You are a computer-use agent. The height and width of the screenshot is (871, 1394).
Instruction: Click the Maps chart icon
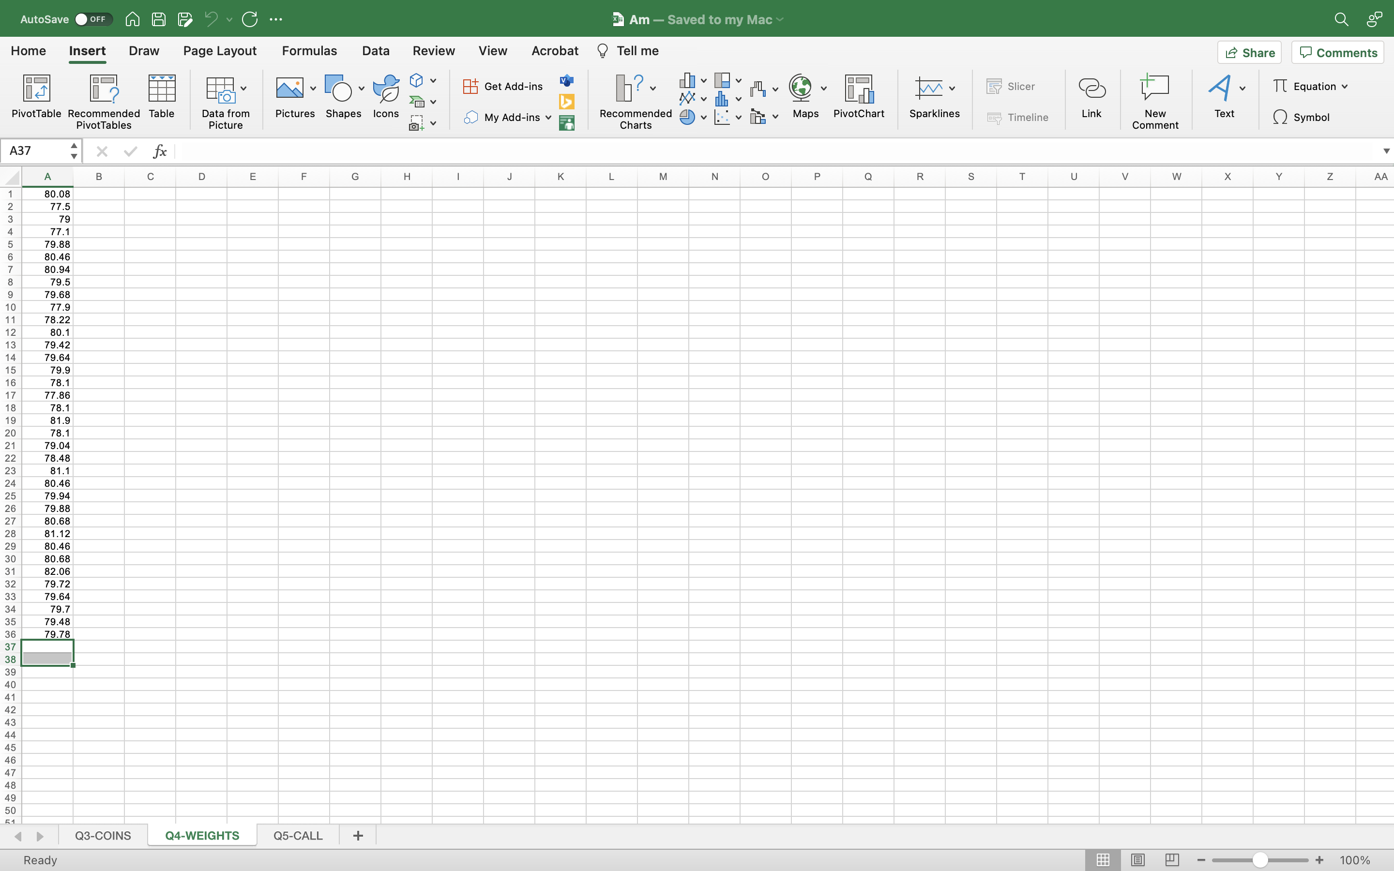(x=801, y=88)
